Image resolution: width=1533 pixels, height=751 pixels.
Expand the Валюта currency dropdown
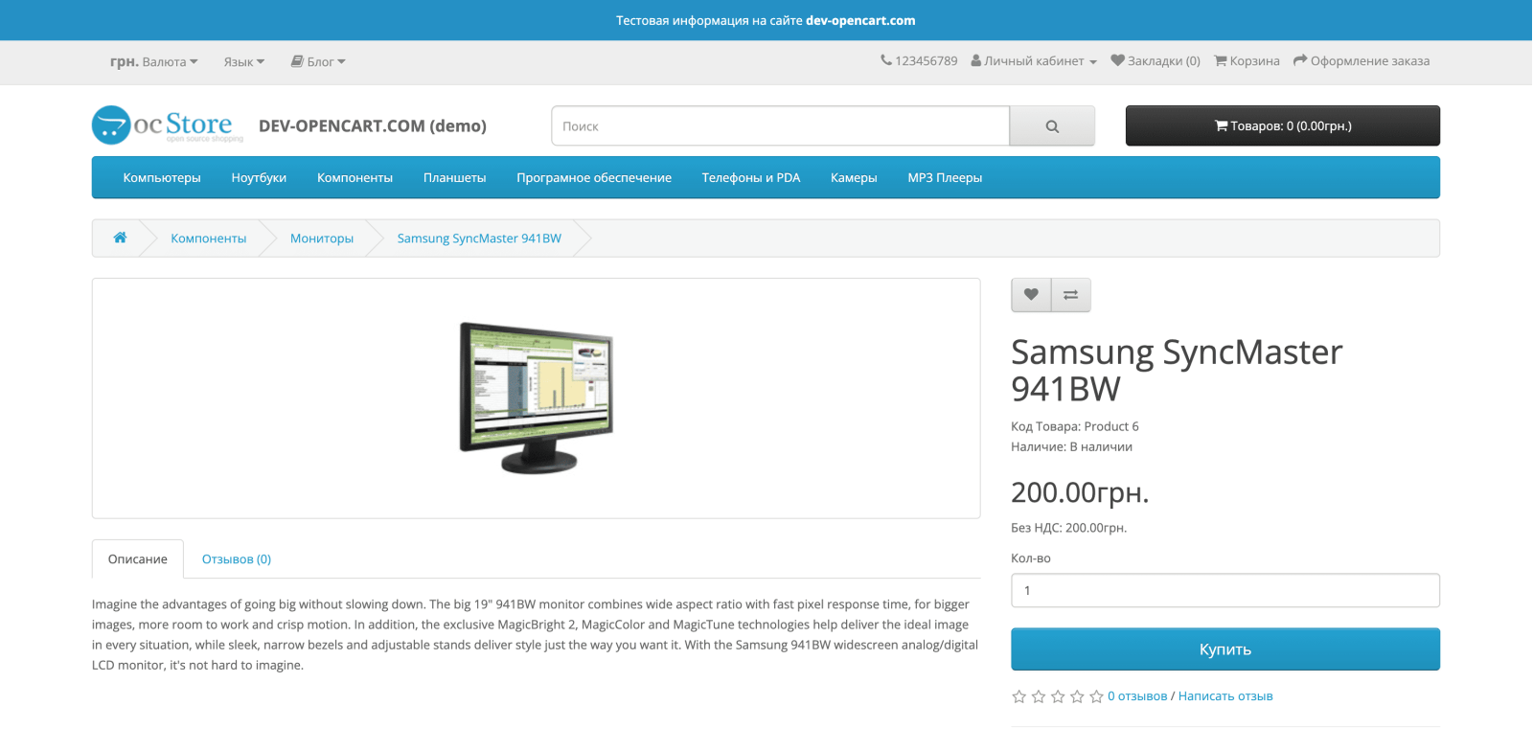tap(154, 62)
